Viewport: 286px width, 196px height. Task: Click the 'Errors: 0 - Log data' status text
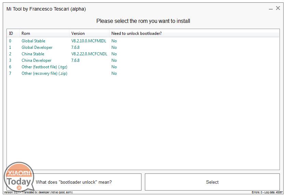click(x=267, y=192)
